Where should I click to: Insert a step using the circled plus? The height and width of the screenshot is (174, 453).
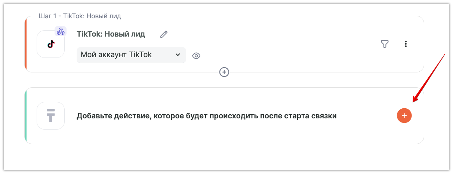click(x=224, y=72)
